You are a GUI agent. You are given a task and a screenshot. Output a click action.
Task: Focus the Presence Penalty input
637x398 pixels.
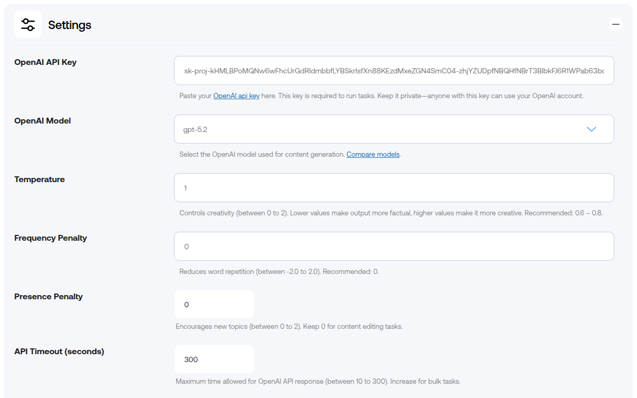pos(214,304)
